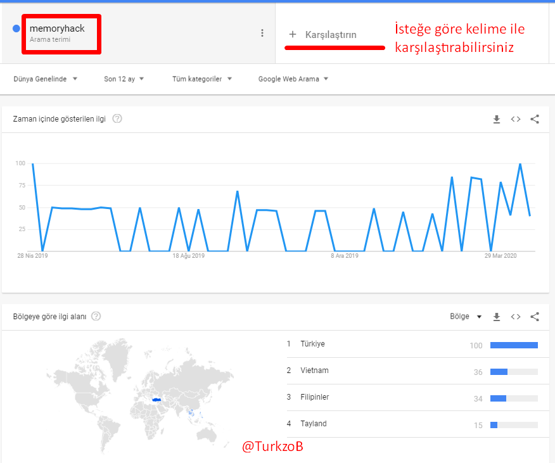Viewport: 555px width, 463px height.
Task: Expand the Tüm kategoriler dropdown
Action: 202,79
